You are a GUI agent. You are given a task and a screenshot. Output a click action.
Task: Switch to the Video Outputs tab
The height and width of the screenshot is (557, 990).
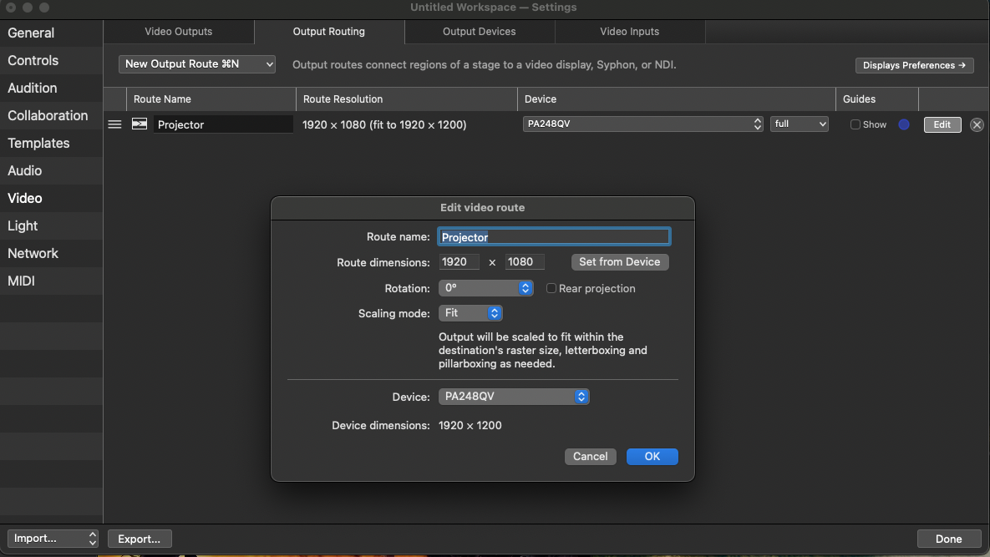(x=179, y=32)
